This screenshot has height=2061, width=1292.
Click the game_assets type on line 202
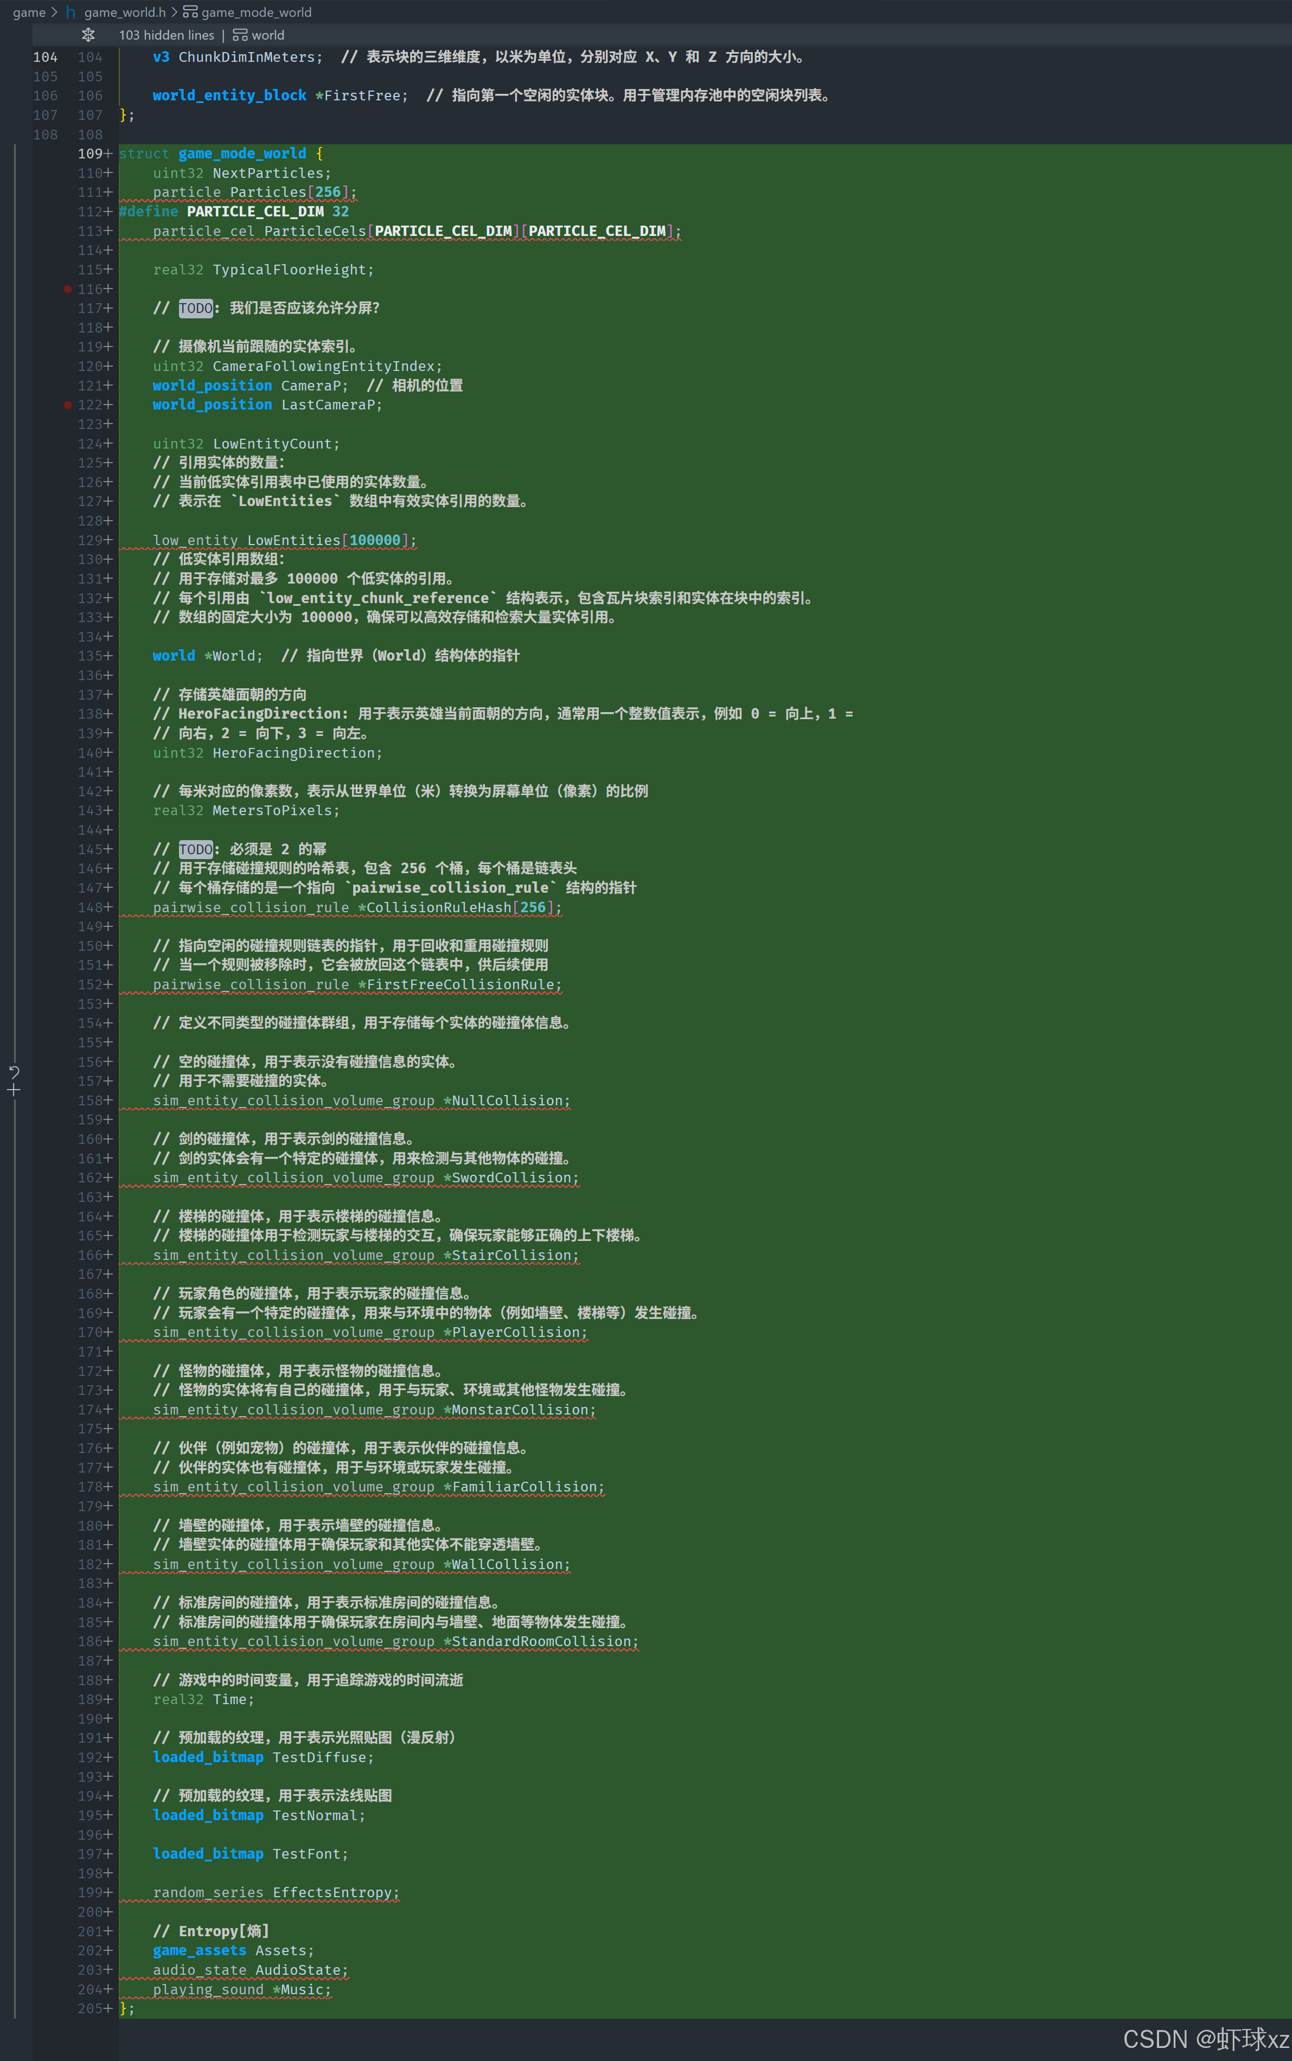coord(199,1950)
